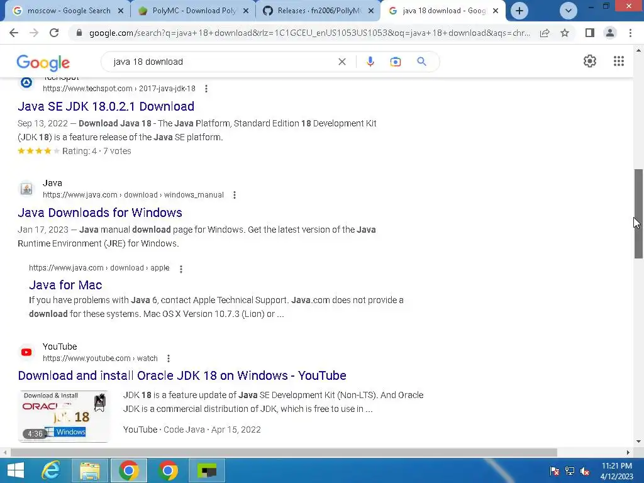
Task: Select the active Chrome taskbar button
Action: 129,470
